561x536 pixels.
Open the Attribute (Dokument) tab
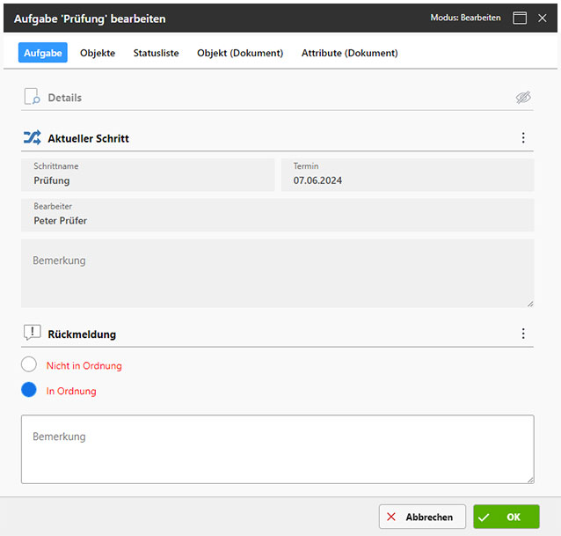[x=349, y=53]
